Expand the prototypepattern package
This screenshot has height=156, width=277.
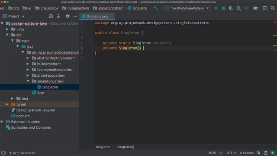point(28,75)
